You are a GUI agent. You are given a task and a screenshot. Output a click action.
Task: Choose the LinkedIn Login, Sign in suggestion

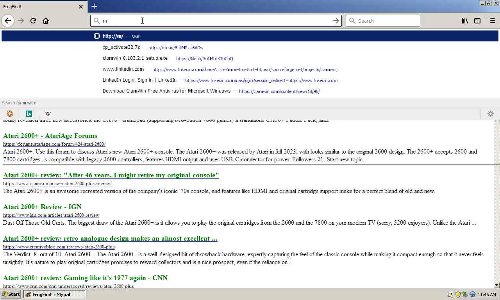coord(250,80)
